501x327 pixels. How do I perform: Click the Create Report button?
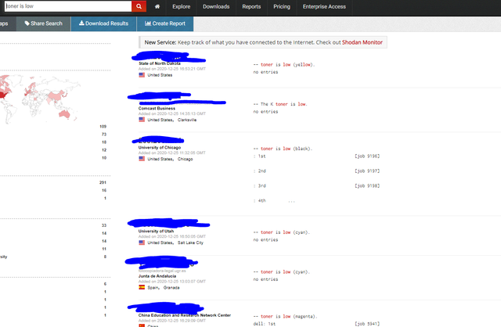(x=165, y=23)
